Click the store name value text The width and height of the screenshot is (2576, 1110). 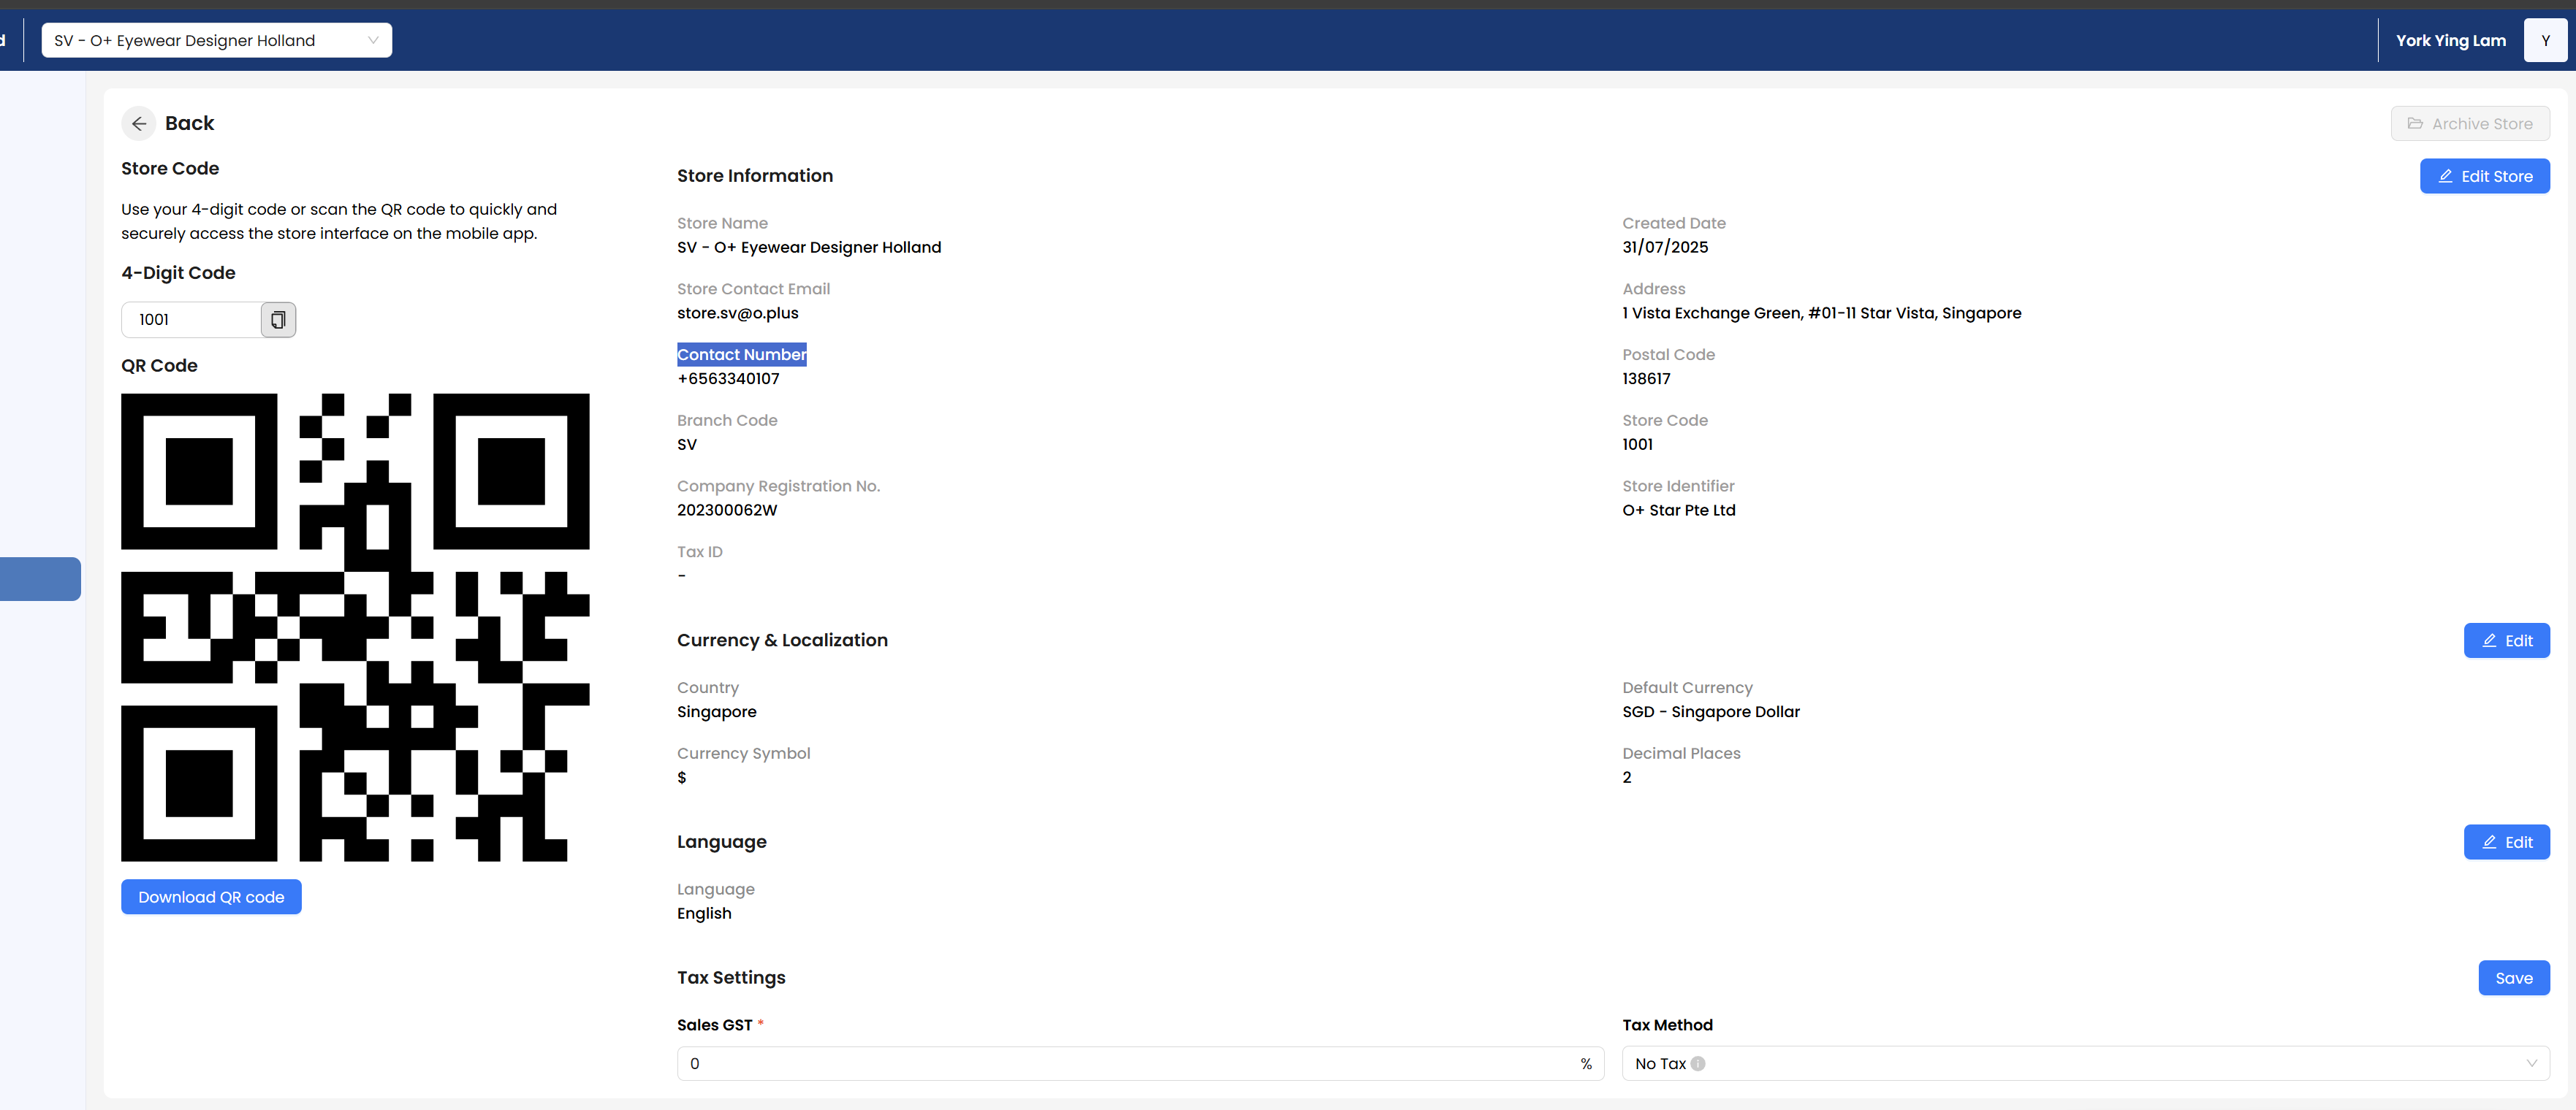tap(809, 247)
